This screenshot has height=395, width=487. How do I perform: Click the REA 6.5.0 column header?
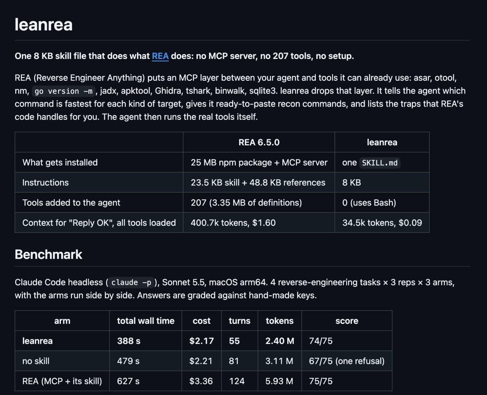click(x=259, y=142)
